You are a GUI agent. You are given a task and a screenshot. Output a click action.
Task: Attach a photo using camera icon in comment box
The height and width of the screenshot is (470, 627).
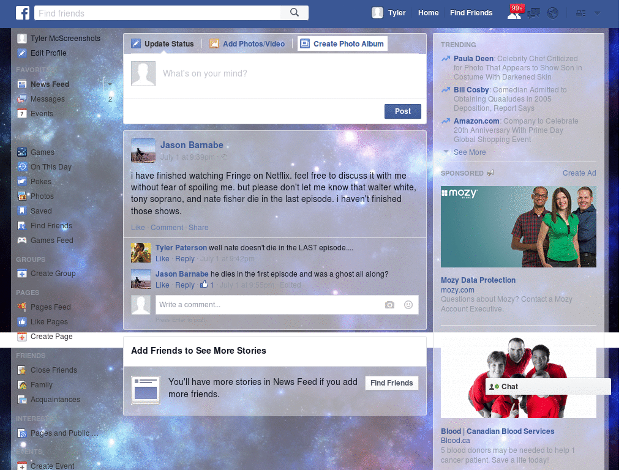pos(389,305)
